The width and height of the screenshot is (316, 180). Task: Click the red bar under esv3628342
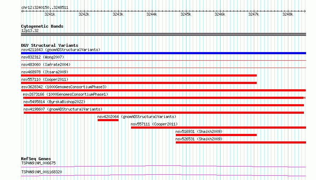pos(163,90)
